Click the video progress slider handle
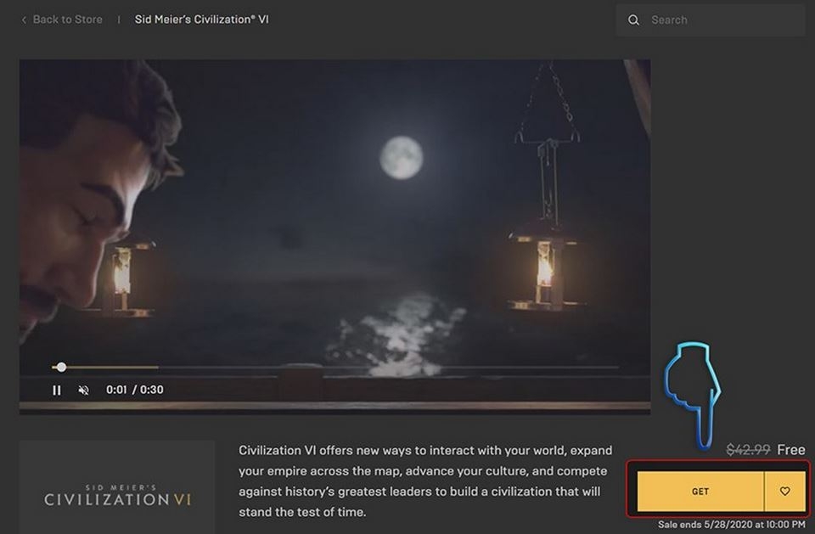 click(61, 367)
